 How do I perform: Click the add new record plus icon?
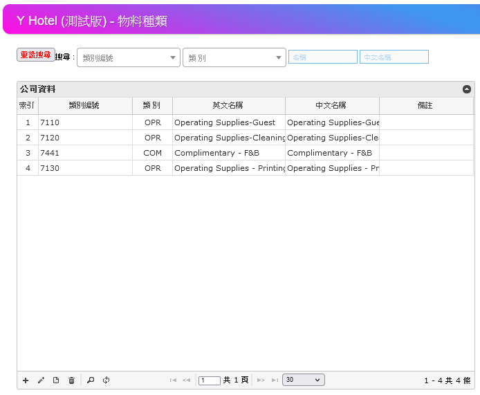tap(26, 380)
